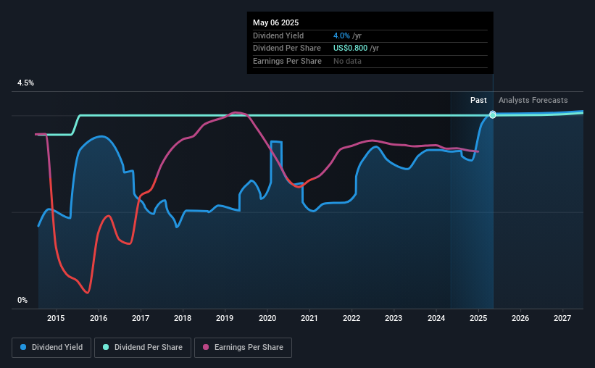The height and width of the screenshot is (368, 595).
Task: Click the May 06 2025 data point marker
Action: pyautogui.click(x=493, y=114)
